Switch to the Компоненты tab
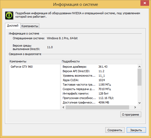 click(x=30, y=26)
